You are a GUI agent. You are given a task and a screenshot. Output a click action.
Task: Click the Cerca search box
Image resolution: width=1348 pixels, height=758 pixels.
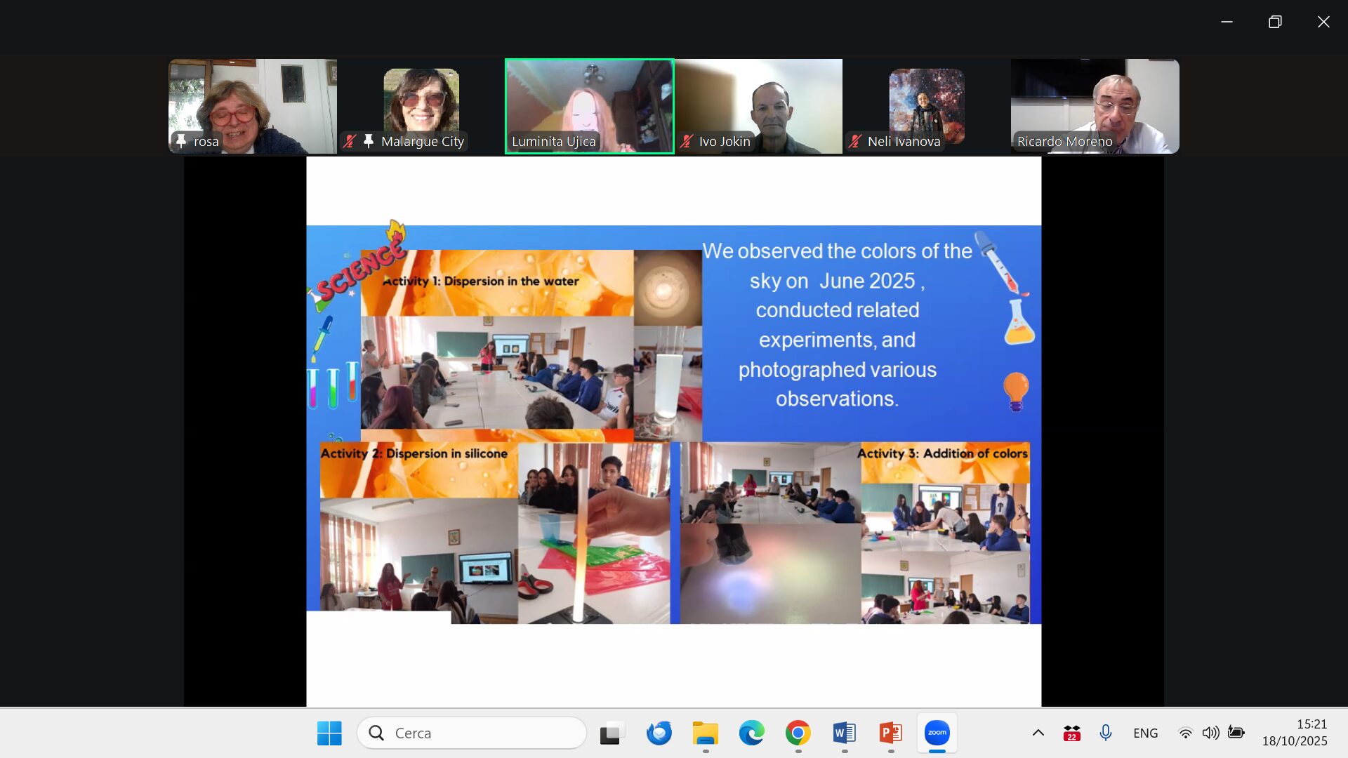tap(472, 733)
